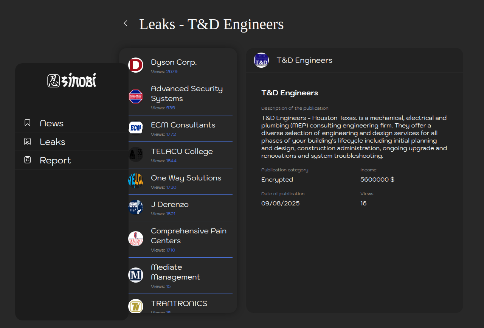Screen dimensions: 484x328
Task: Open the Leaks menu item
Action: pyautogui.click(x=53, y=142)
